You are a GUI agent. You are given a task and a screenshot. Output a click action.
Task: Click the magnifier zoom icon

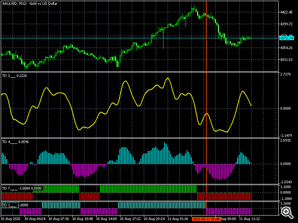coord(287,212)
